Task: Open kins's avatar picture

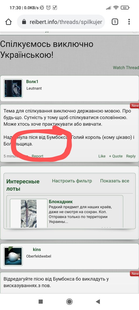Action: tap(13, 256)
